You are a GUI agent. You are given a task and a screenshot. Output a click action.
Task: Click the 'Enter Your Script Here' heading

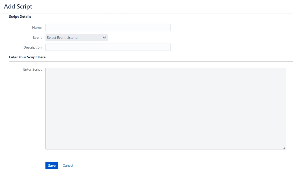pyautogui.click(x=27, y=57)
